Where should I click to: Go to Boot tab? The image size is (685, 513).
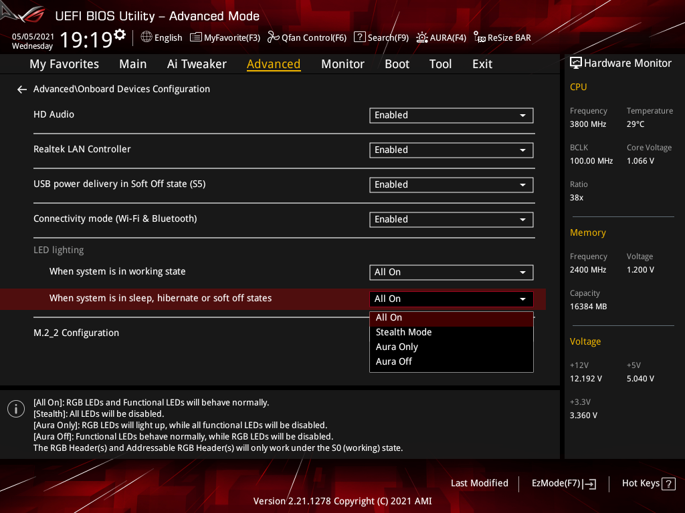click(397, 64)
